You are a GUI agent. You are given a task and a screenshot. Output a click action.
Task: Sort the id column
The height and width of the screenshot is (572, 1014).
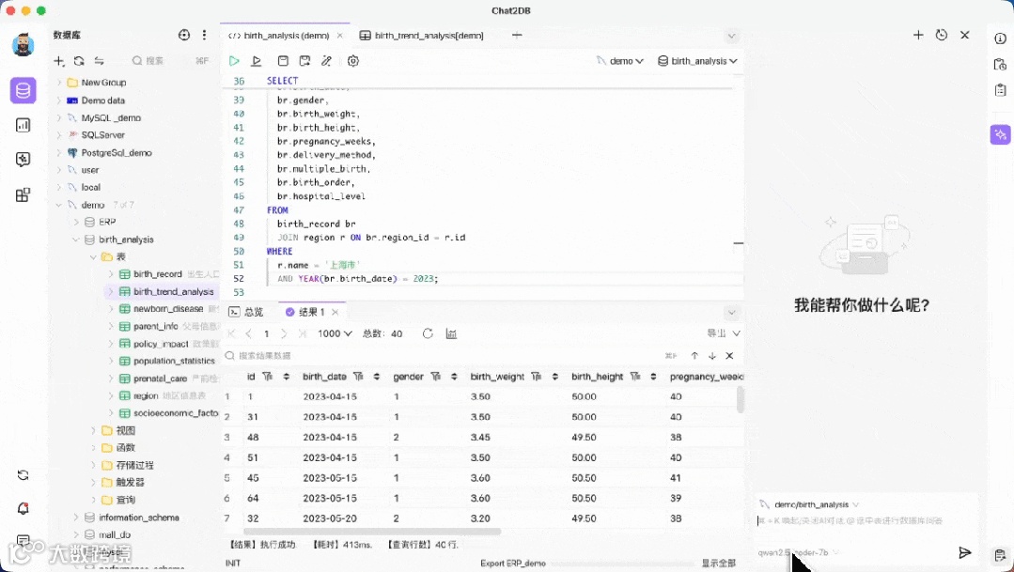pyautogui.click(x=286, y=376)
